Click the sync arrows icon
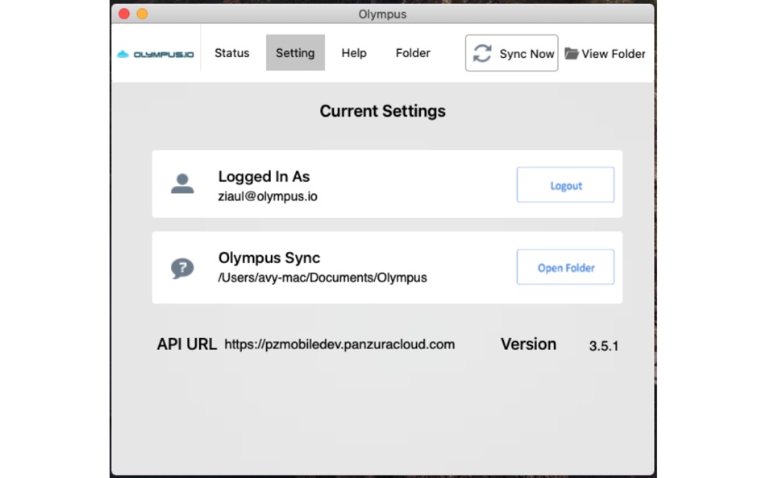 point(482,53)
